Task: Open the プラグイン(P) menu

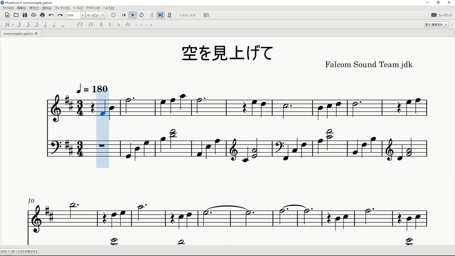Action: point(92,8)
